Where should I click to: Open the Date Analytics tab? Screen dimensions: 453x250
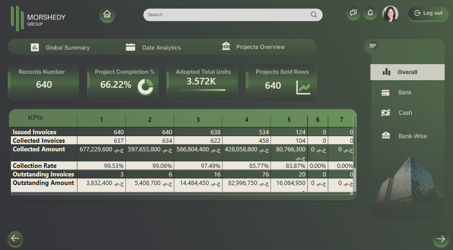[153, 47]
